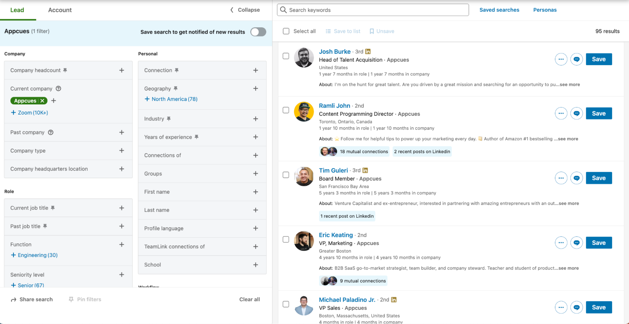Screen dimensions: 629x324
Task: Click the pin icon next to Geography
Action: tap(176, 88)
